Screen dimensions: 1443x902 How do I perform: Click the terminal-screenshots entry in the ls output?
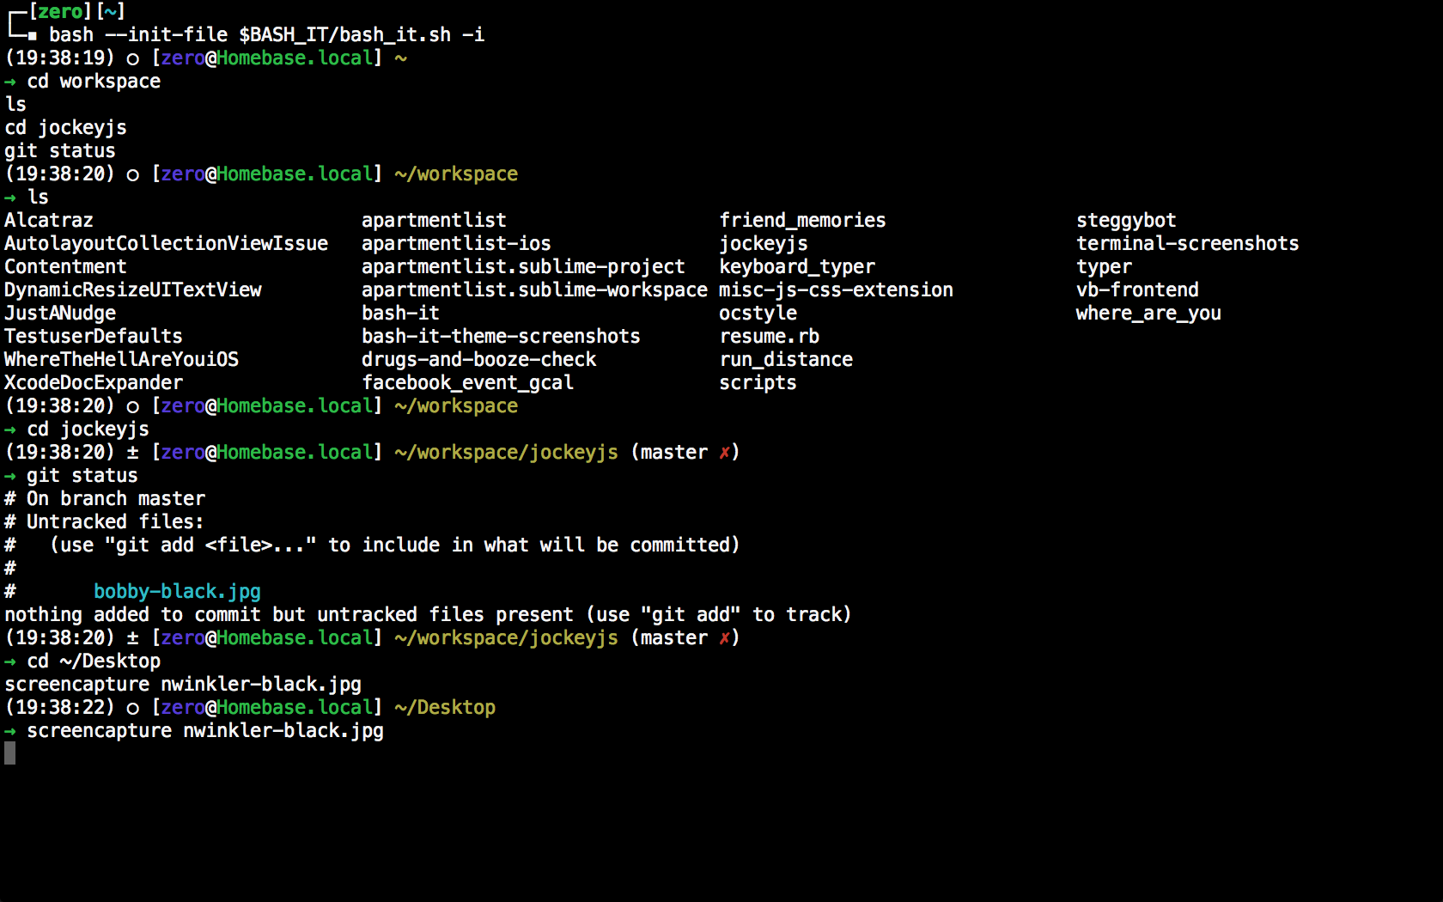pos(1187,244)
